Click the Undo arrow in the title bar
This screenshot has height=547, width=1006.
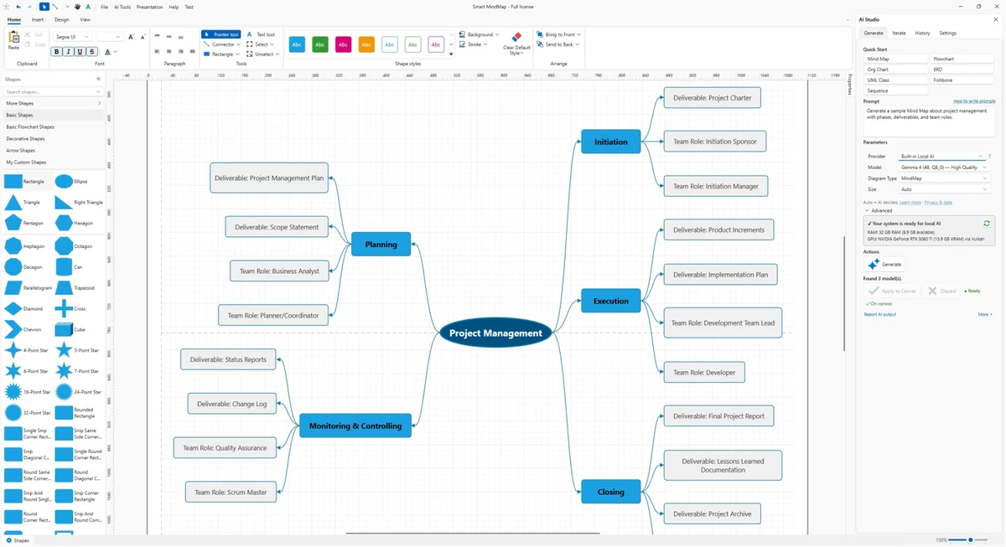pyautogui.click(x=18, y=7)
